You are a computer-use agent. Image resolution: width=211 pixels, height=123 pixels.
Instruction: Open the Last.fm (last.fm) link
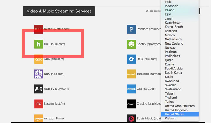[x=55, y=103]
